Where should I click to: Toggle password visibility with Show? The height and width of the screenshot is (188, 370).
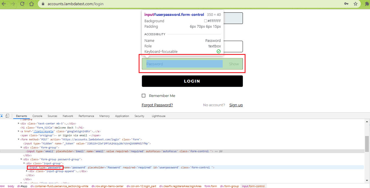(x=234, y=64)
